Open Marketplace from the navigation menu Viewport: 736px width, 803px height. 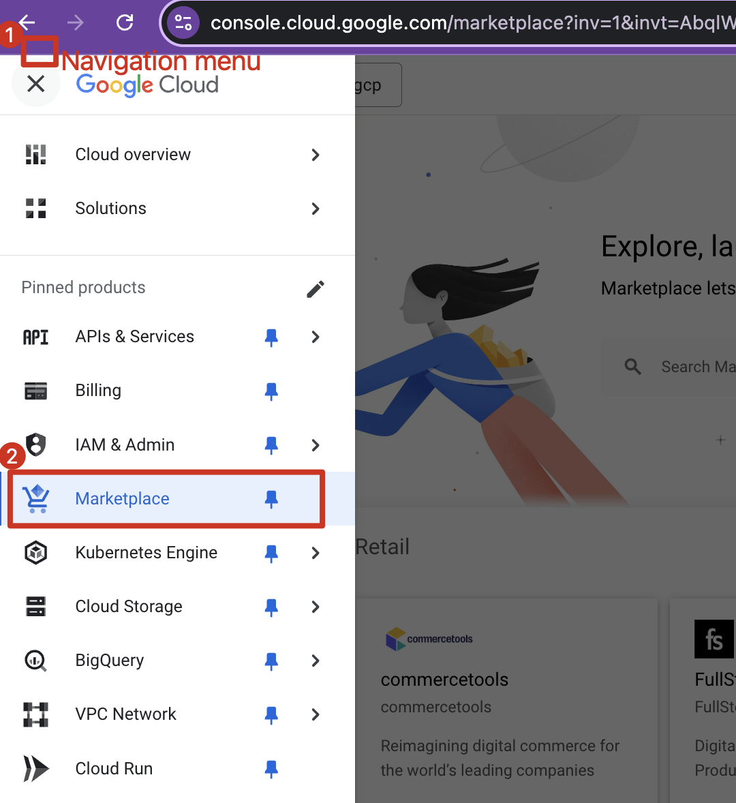pyautogui.click(x=123, y=499)
